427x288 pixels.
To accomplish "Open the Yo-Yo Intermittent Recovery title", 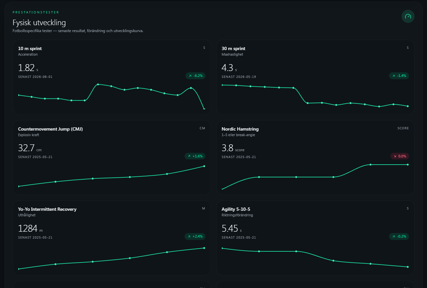I will (x=47, y=209).
